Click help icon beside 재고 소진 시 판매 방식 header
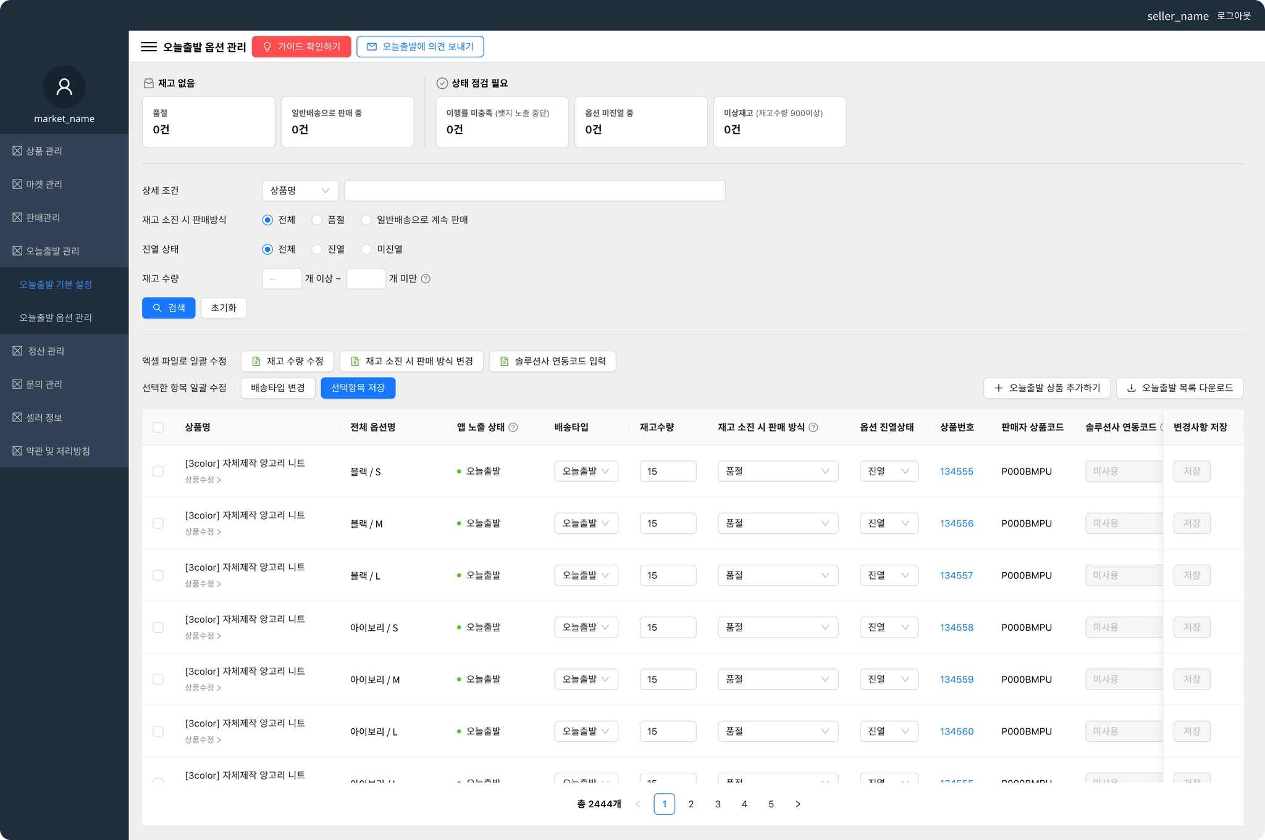Screen dimensions: 1265x840 pyautogui.click(x=813, y=427)
